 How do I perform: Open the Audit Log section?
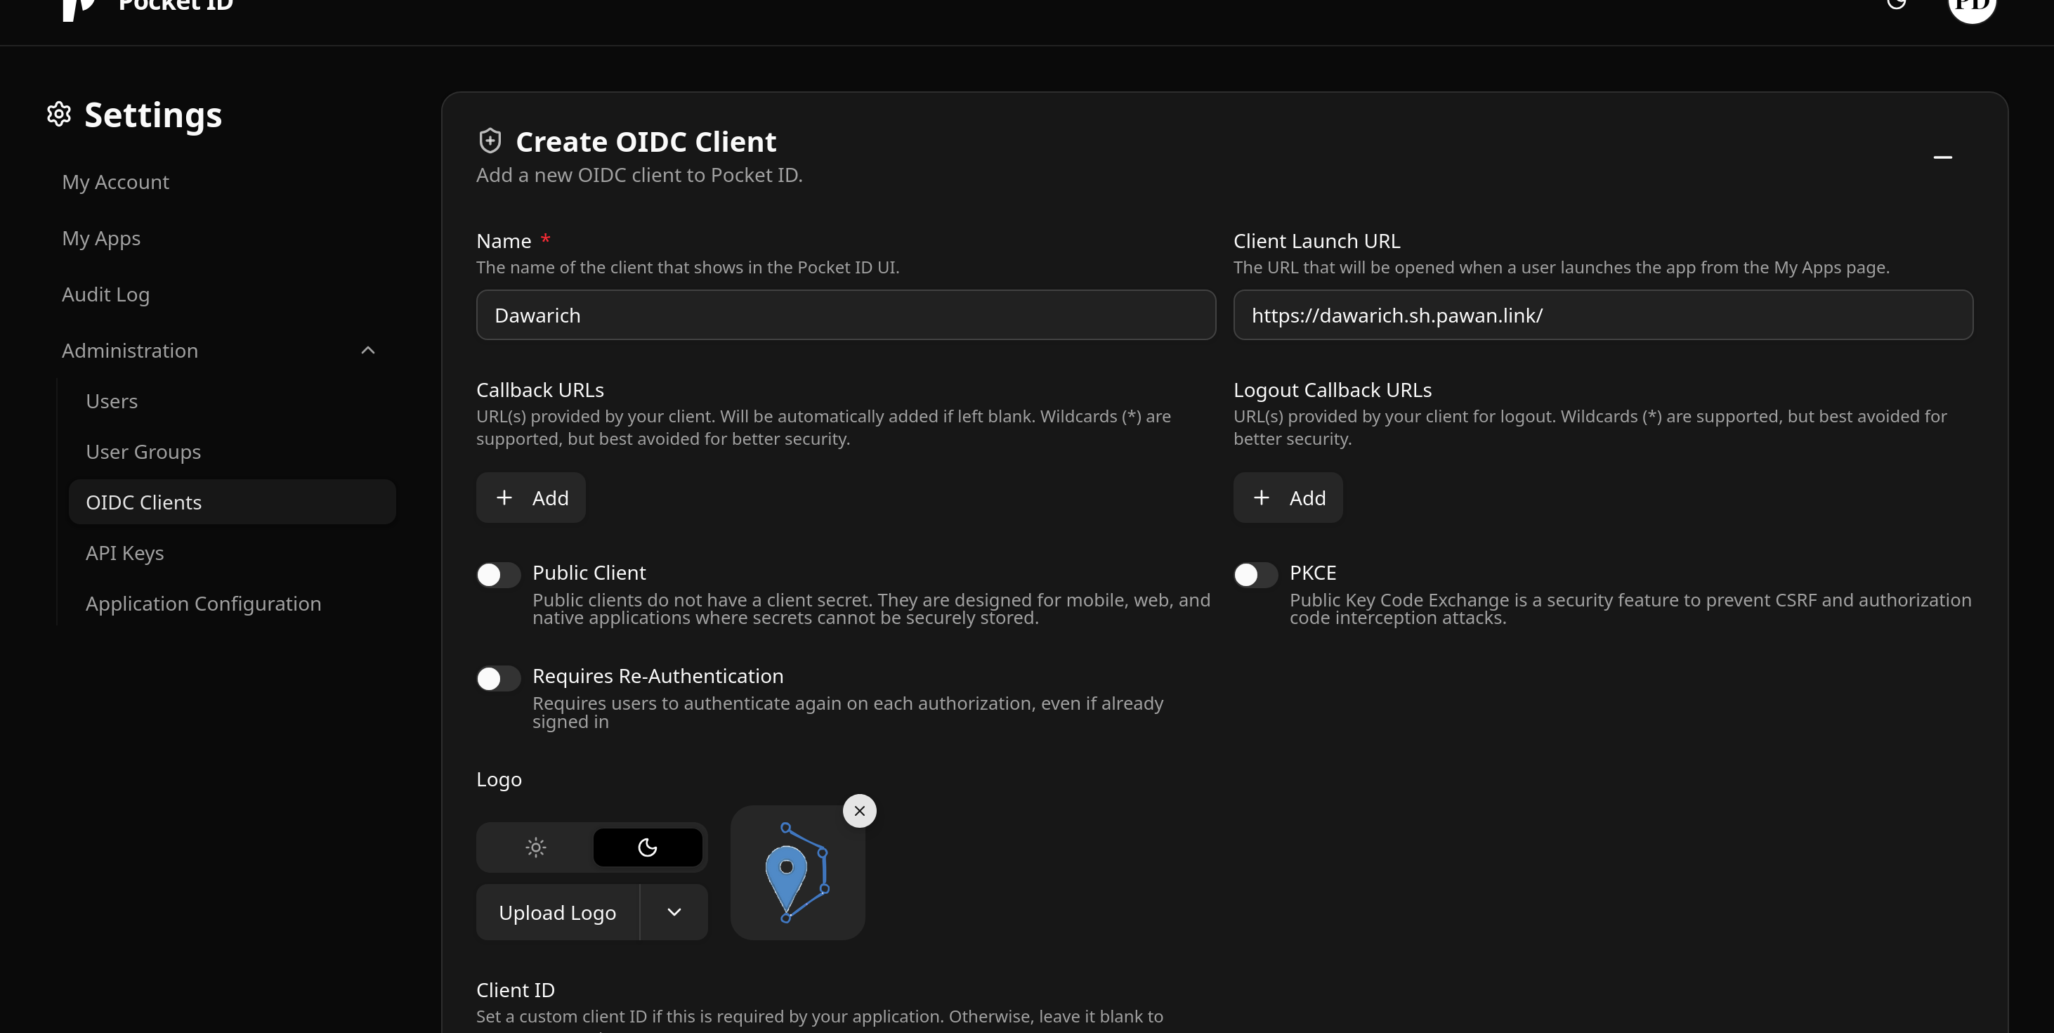point(105,294)
